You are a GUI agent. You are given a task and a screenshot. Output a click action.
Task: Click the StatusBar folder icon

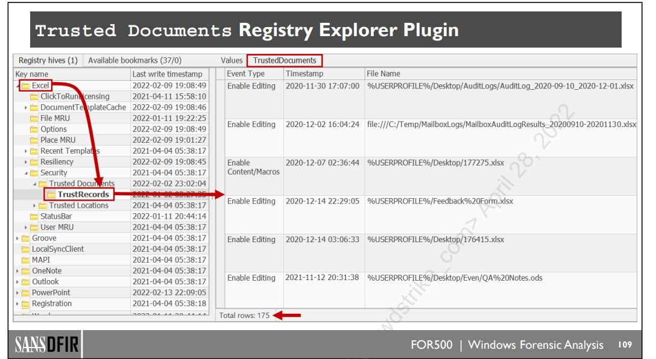[x=34, y=216]
